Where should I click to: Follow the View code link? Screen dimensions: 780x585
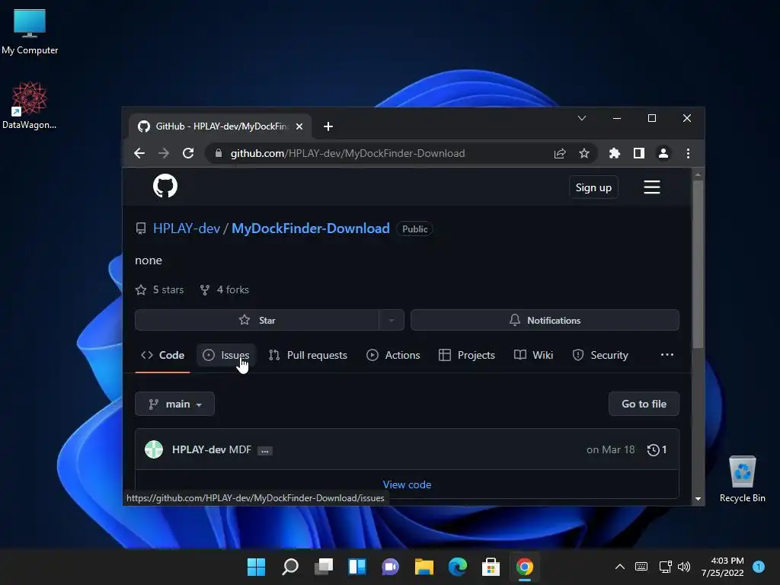tap(407, 484)
